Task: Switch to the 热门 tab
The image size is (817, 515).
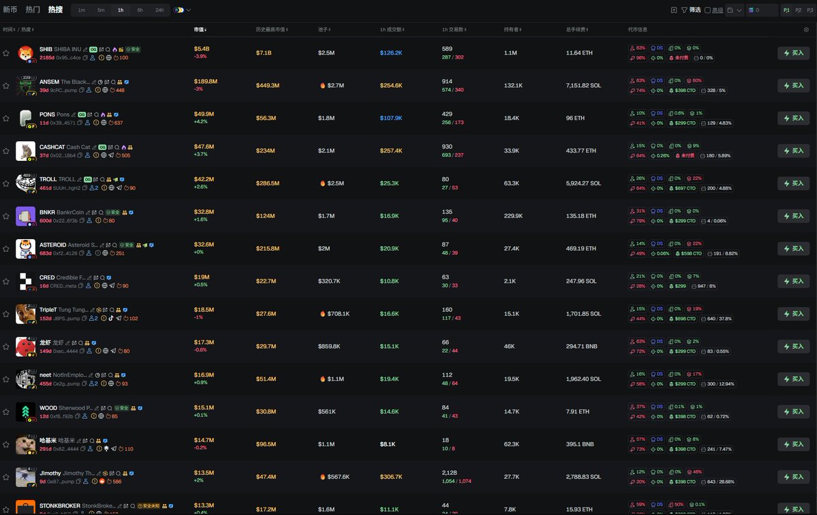Action: 32,10
